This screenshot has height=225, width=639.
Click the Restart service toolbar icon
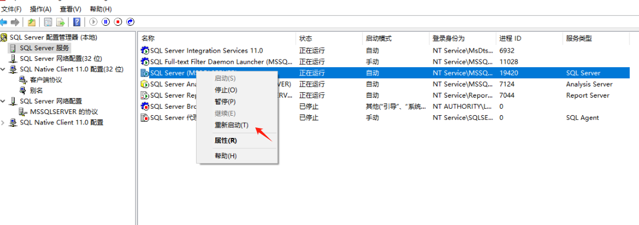coord(130,22)
